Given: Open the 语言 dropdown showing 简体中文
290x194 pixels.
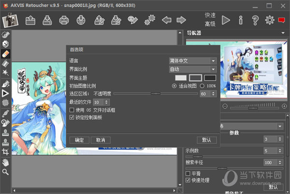Looking at the screenshot, I should pyautogui.click(x=192, y=61).
